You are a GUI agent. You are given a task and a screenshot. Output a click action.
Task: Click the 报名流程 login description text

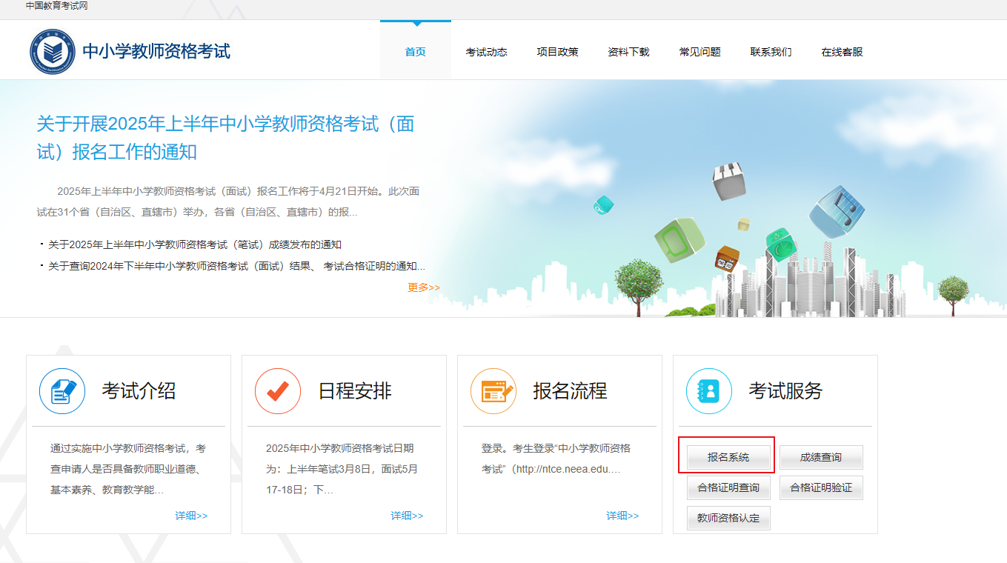pos(556,459)
